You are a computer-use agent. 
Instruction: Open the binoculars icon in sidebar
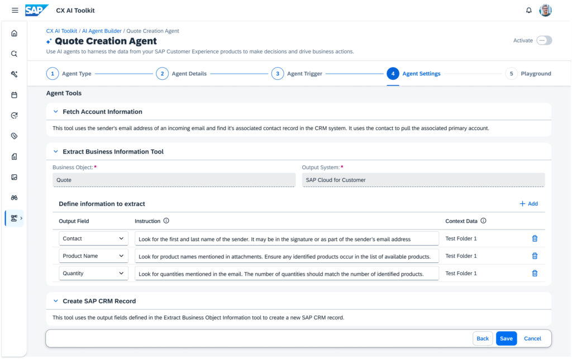coord(14,198)
